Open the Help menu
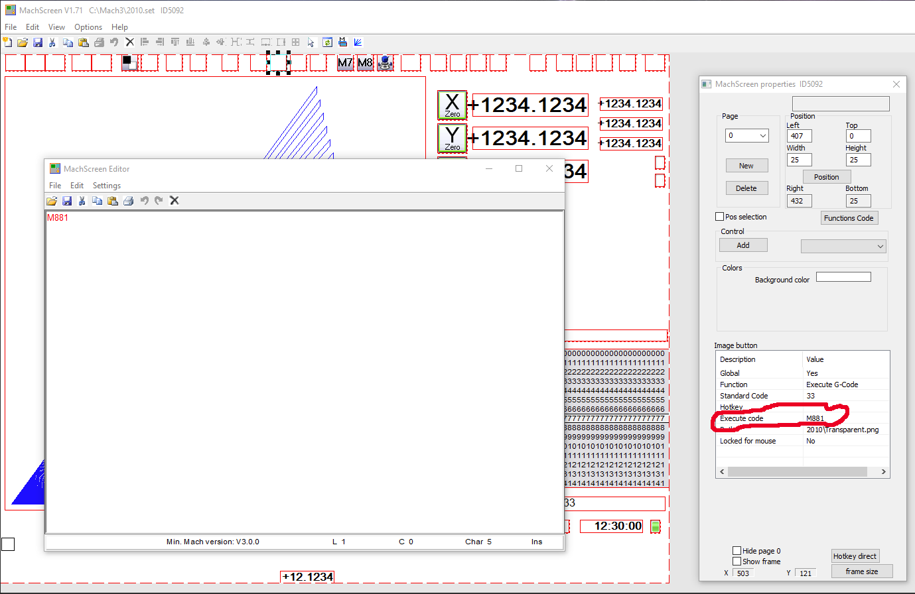This screenshot has width=915, height=594. pos(119,27)
